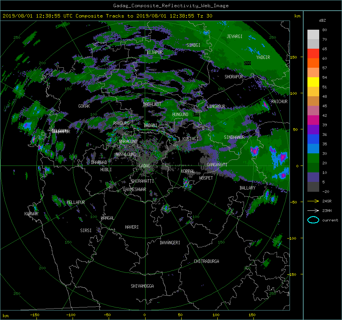Viewport: 342px width, 320px height.
Task: Select the magenta 39-42 dBZ swatch
Action: (x=313, y=120)
